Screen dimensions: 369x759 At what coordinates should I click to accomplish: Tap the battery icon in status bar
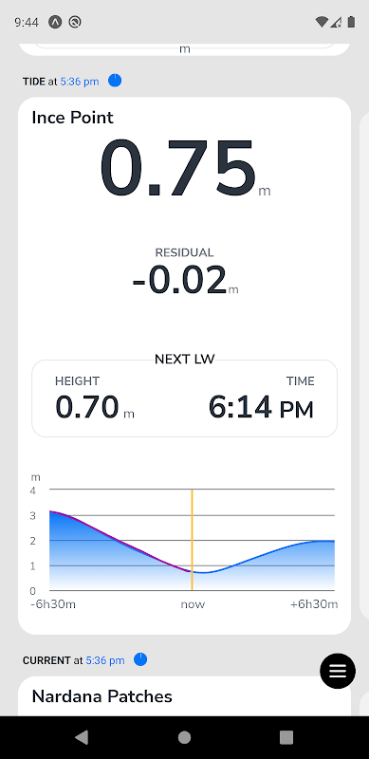point(352,22)
